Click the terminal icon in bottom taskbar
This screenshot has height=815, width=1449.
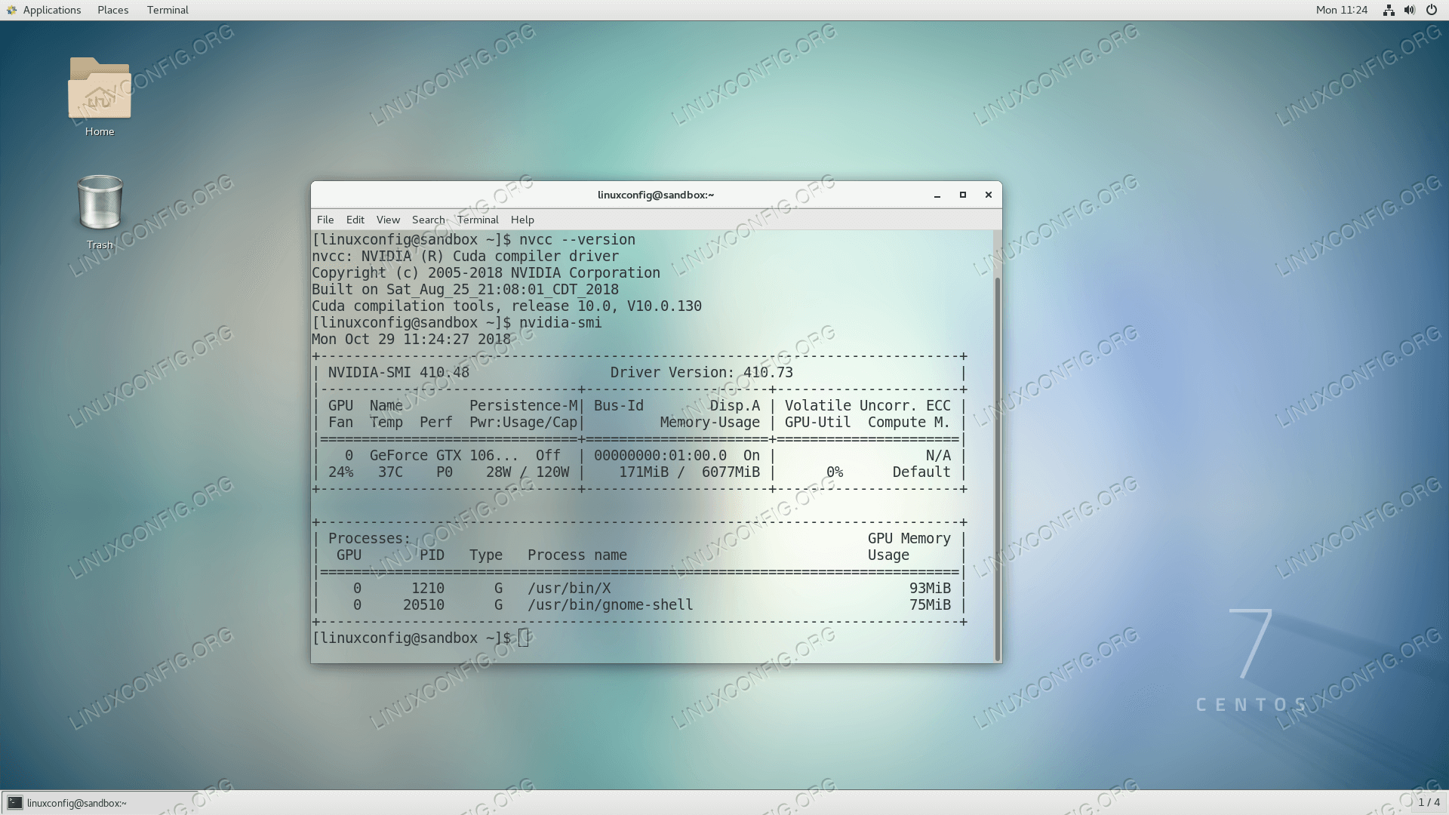coord(15,803)
